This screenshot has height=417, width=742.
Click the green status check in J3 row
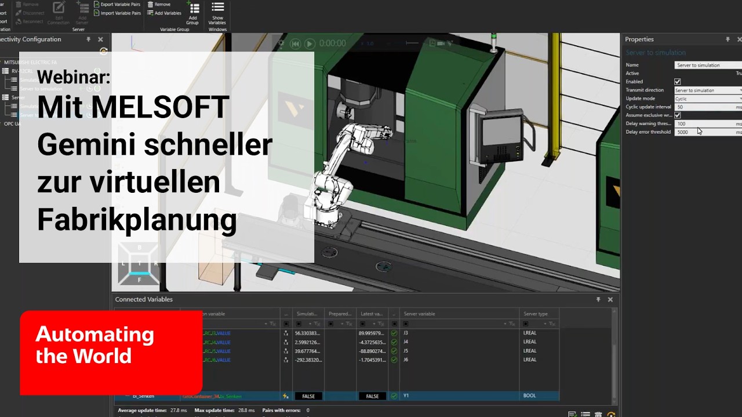(x=394, y=333)
